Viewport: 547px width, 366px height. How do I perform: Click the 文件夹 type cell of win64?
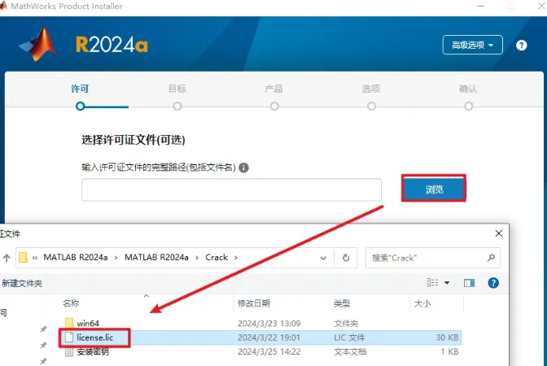tap(346, 324)
